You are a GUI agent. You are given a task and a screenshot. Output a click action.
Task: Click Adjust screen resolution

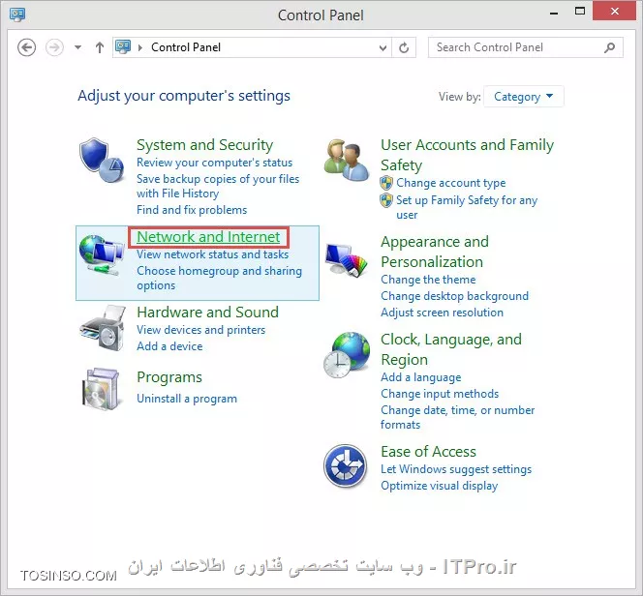(x=442, y=313)
